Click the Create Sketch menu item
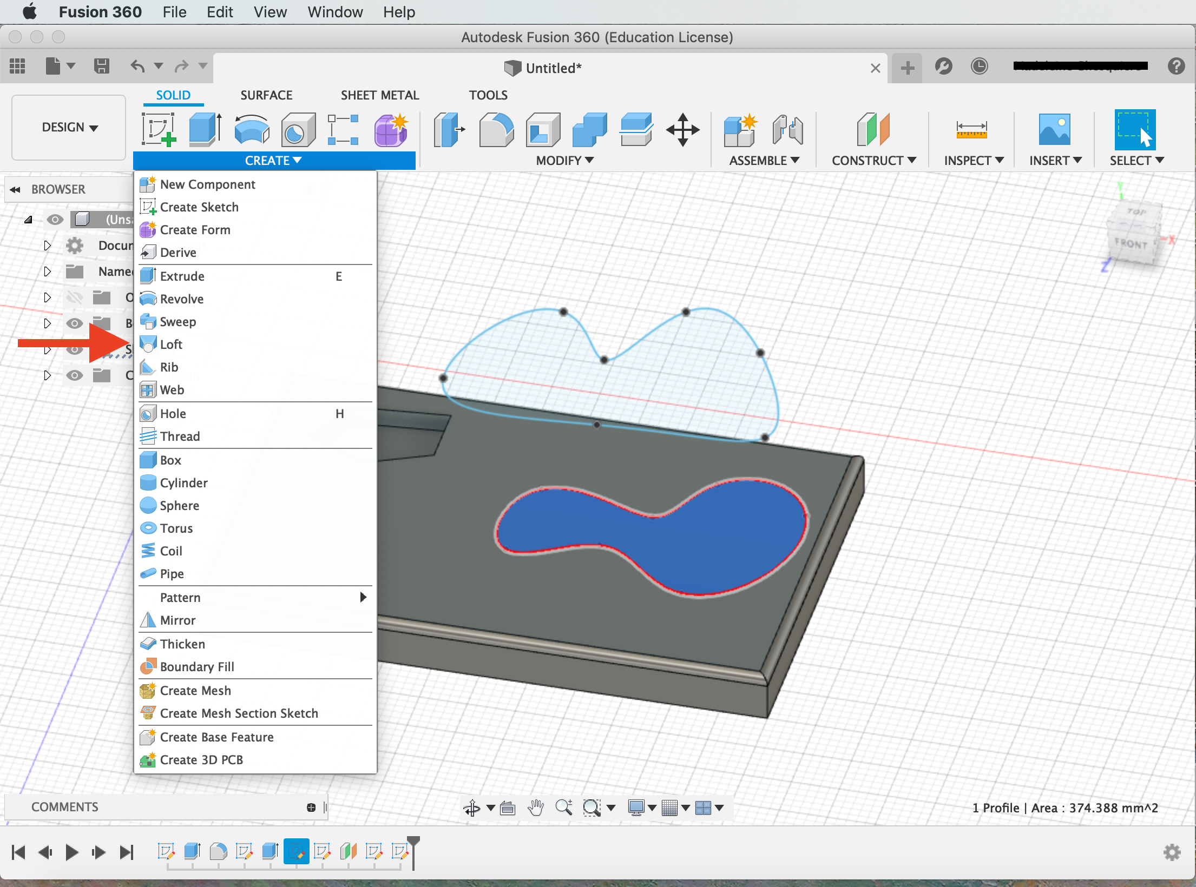 199,206
